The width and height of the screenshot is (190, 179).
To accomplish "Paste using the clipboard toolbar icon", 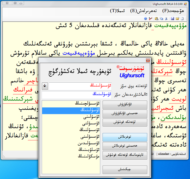I will click(x=156, y=19).
